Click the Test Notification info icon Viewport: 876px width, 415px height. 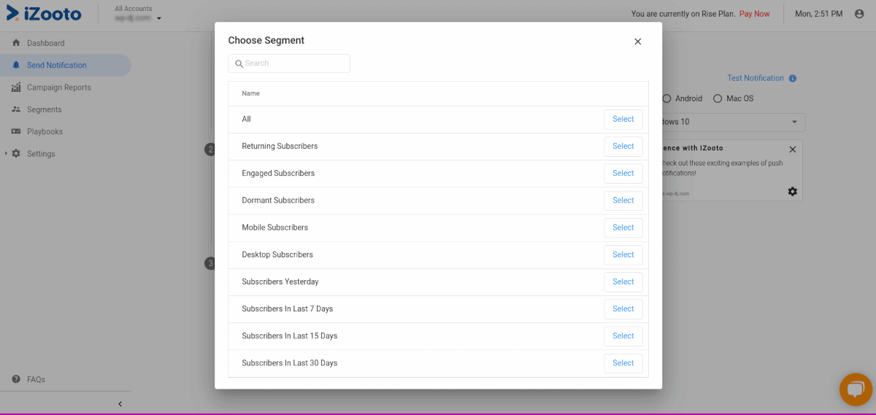tap(793, 78)
